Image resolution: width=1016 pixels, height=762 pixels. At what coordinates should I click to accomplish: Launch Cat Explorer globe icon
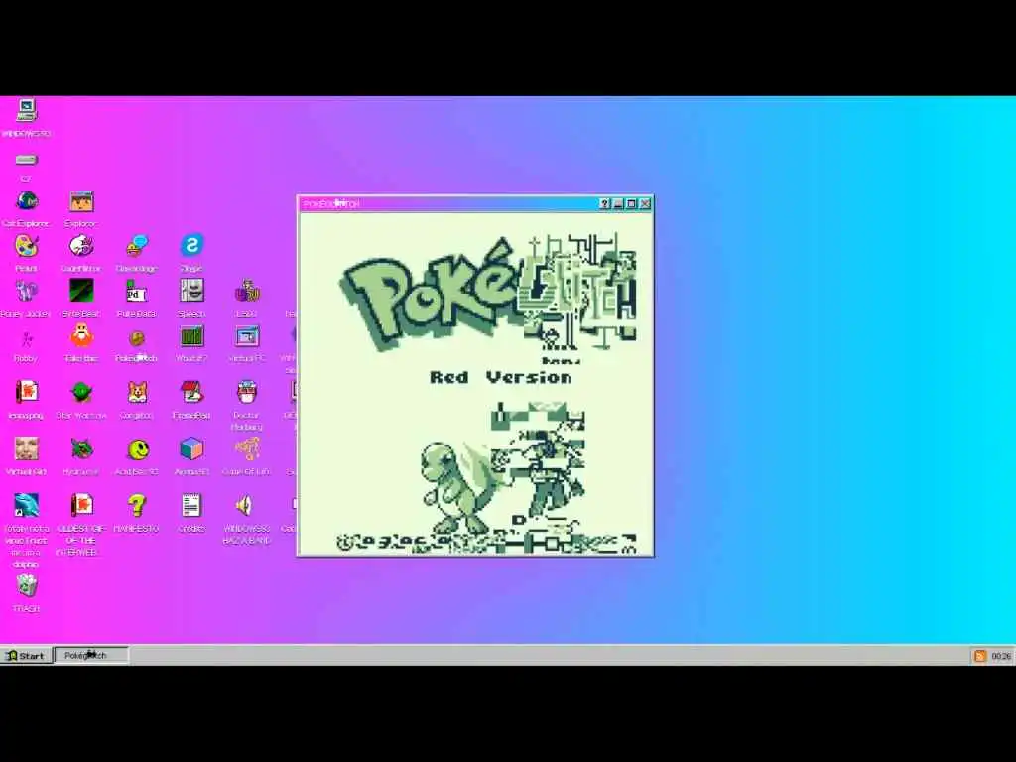coord(27,201)
